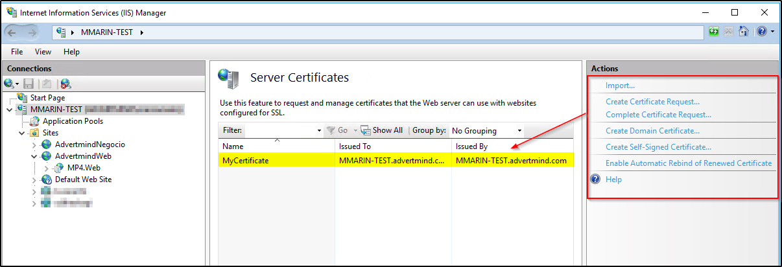The height and width of the screenshot is (267, 782).
Task: Refresh the page with the green icon
Action: 714,31
